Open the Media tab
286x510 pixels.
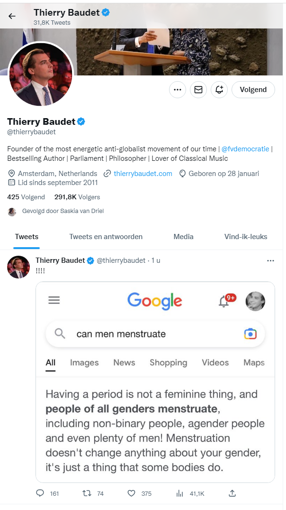(x=183, y=237)
